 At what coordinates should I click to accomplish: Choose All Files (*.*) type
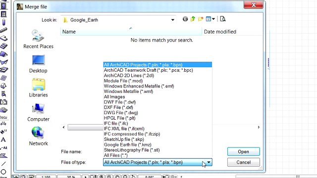[x=158, y=155]
